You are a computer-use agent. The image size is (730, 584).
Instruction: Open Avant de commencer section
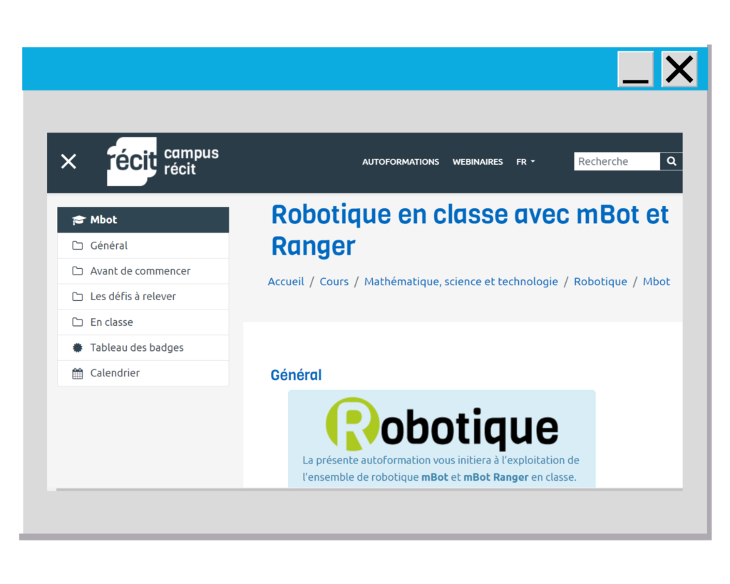coord(140,271)
